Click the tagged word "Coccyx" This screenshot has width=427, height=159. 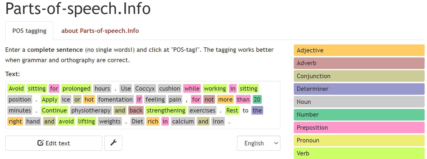point(145,89)
